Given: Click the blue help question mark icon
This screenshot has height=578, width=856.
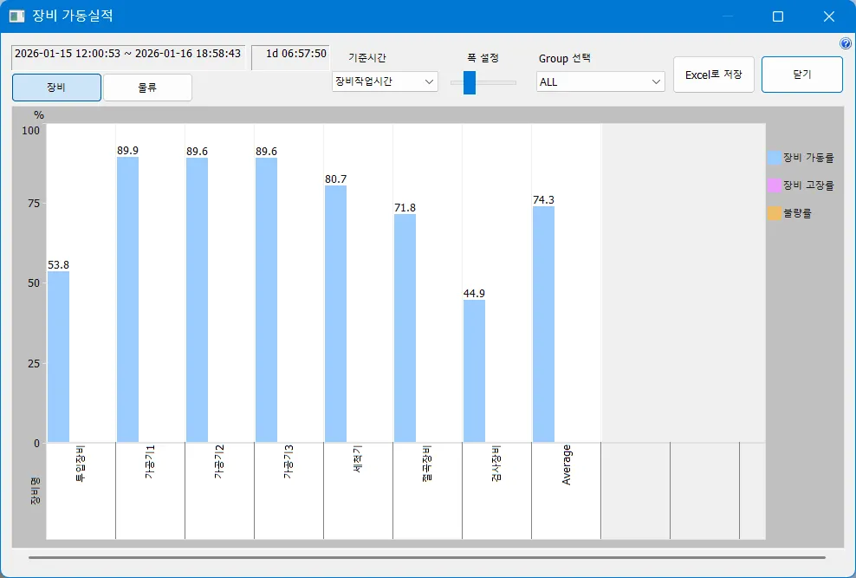Looking at the screenshot, I should coord(846,43).
